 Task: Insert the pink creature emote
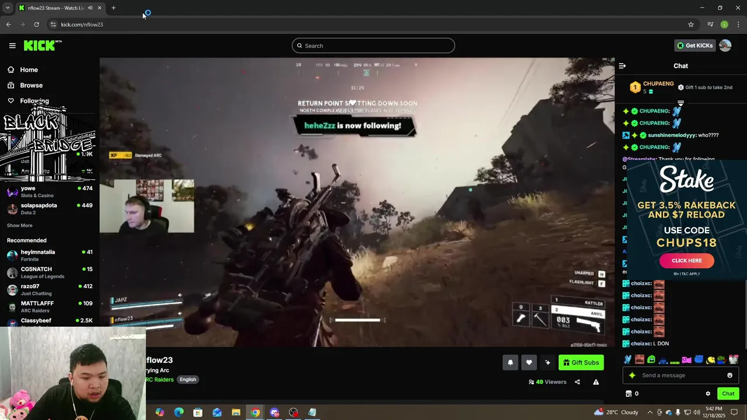tap(686, 360)
